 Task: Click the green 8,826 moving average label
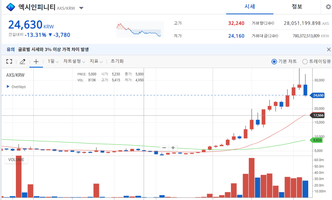point(316,140)
